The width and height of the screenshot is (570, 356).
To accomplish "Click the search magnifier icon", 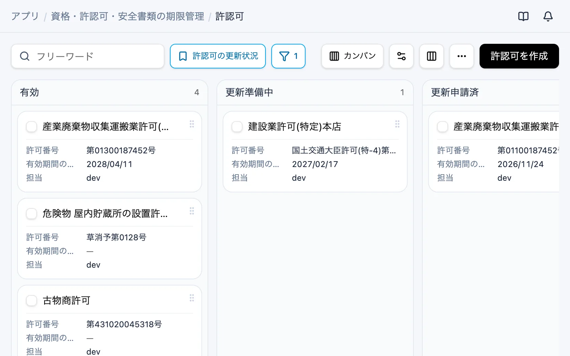I will point(25,56).
